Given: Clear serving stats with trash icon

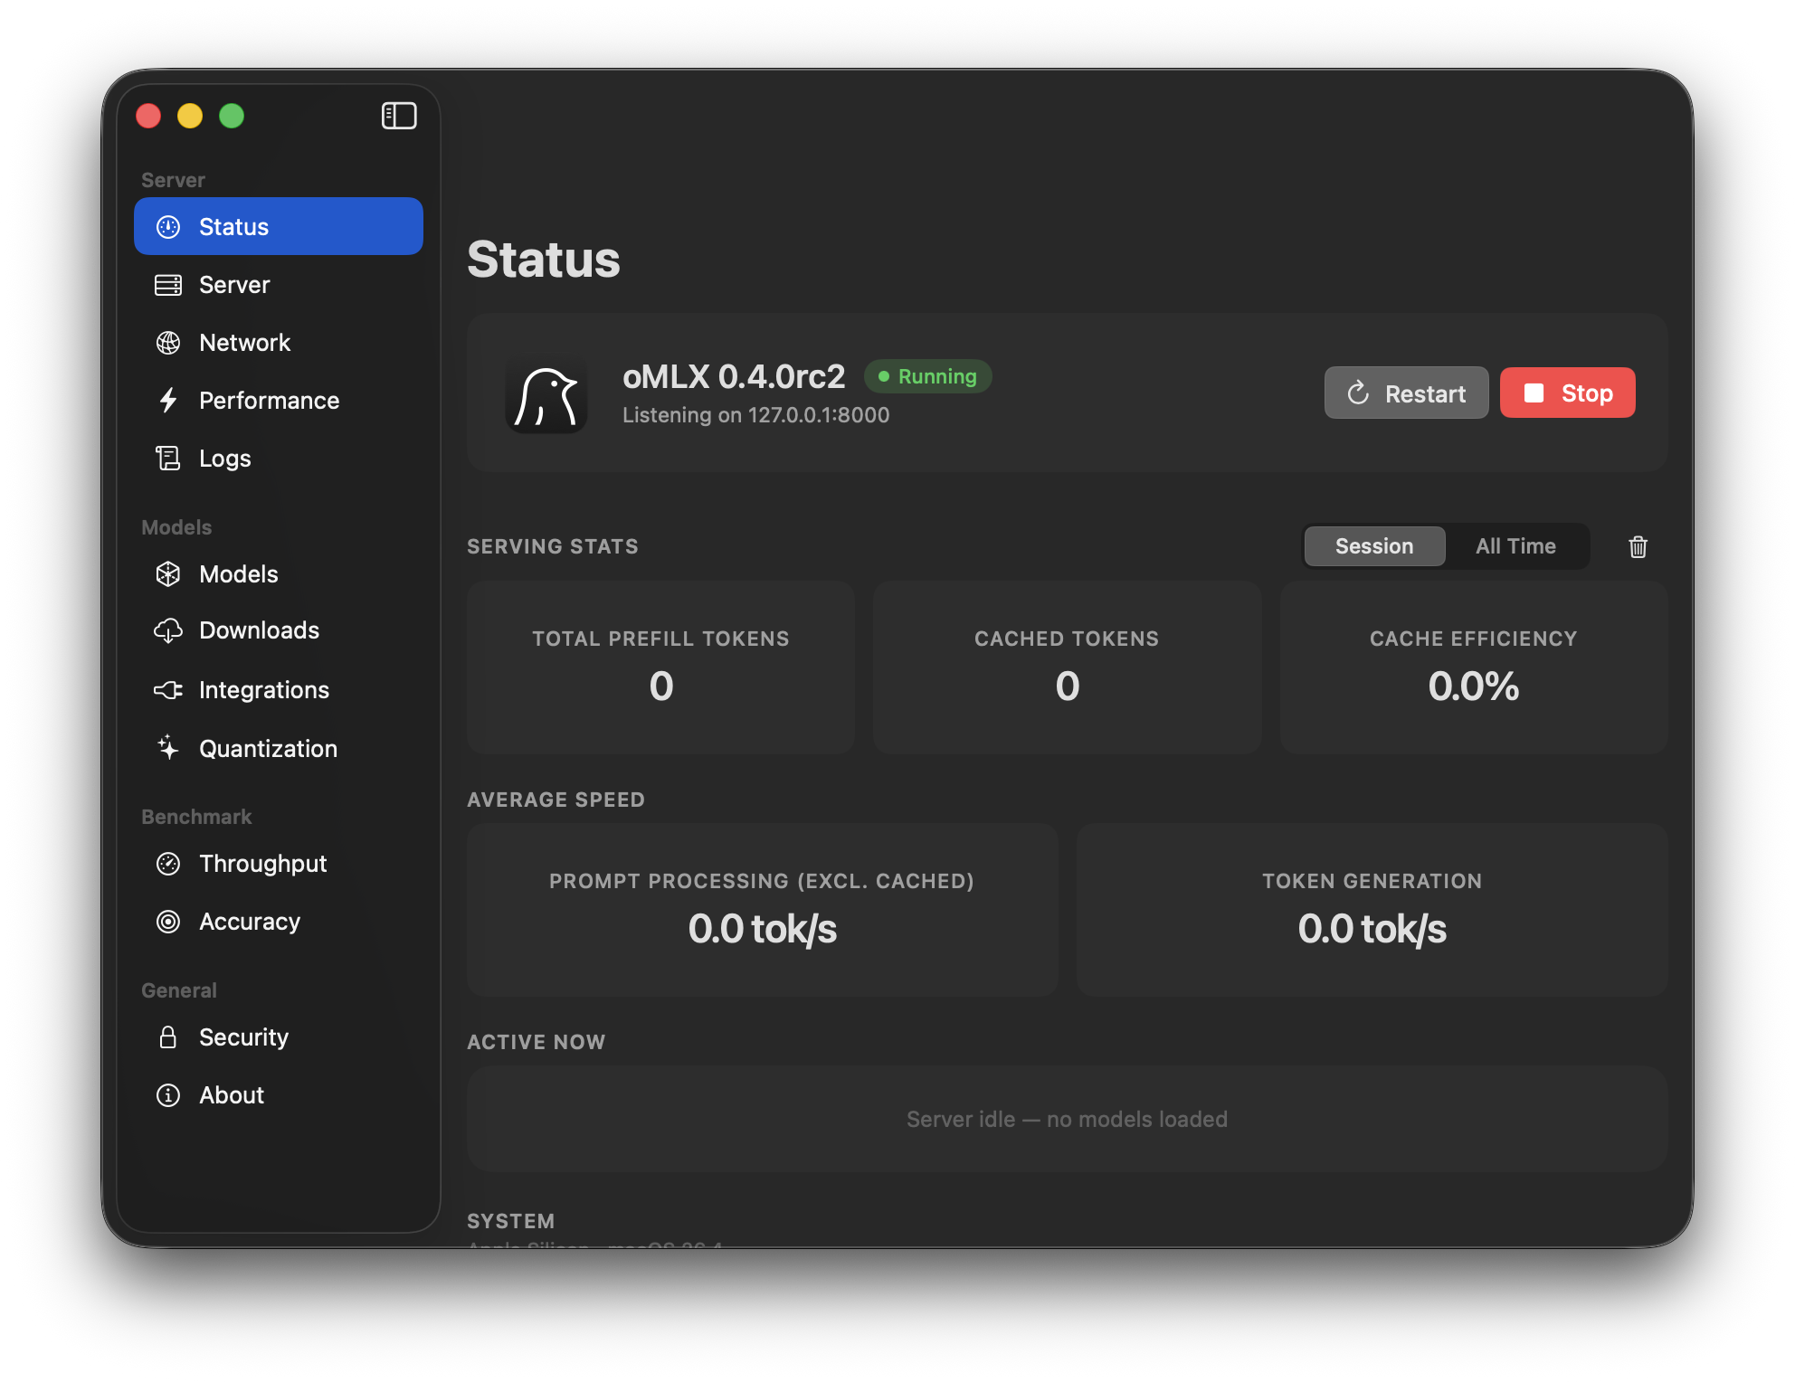Looking at the screenshot, I should click(1638, 546).
